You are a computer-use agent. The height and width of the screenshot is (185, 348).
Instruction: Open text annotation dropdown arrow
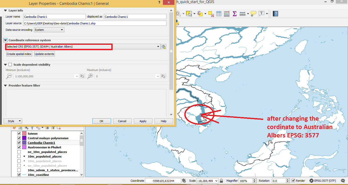(x=267, y=14)
